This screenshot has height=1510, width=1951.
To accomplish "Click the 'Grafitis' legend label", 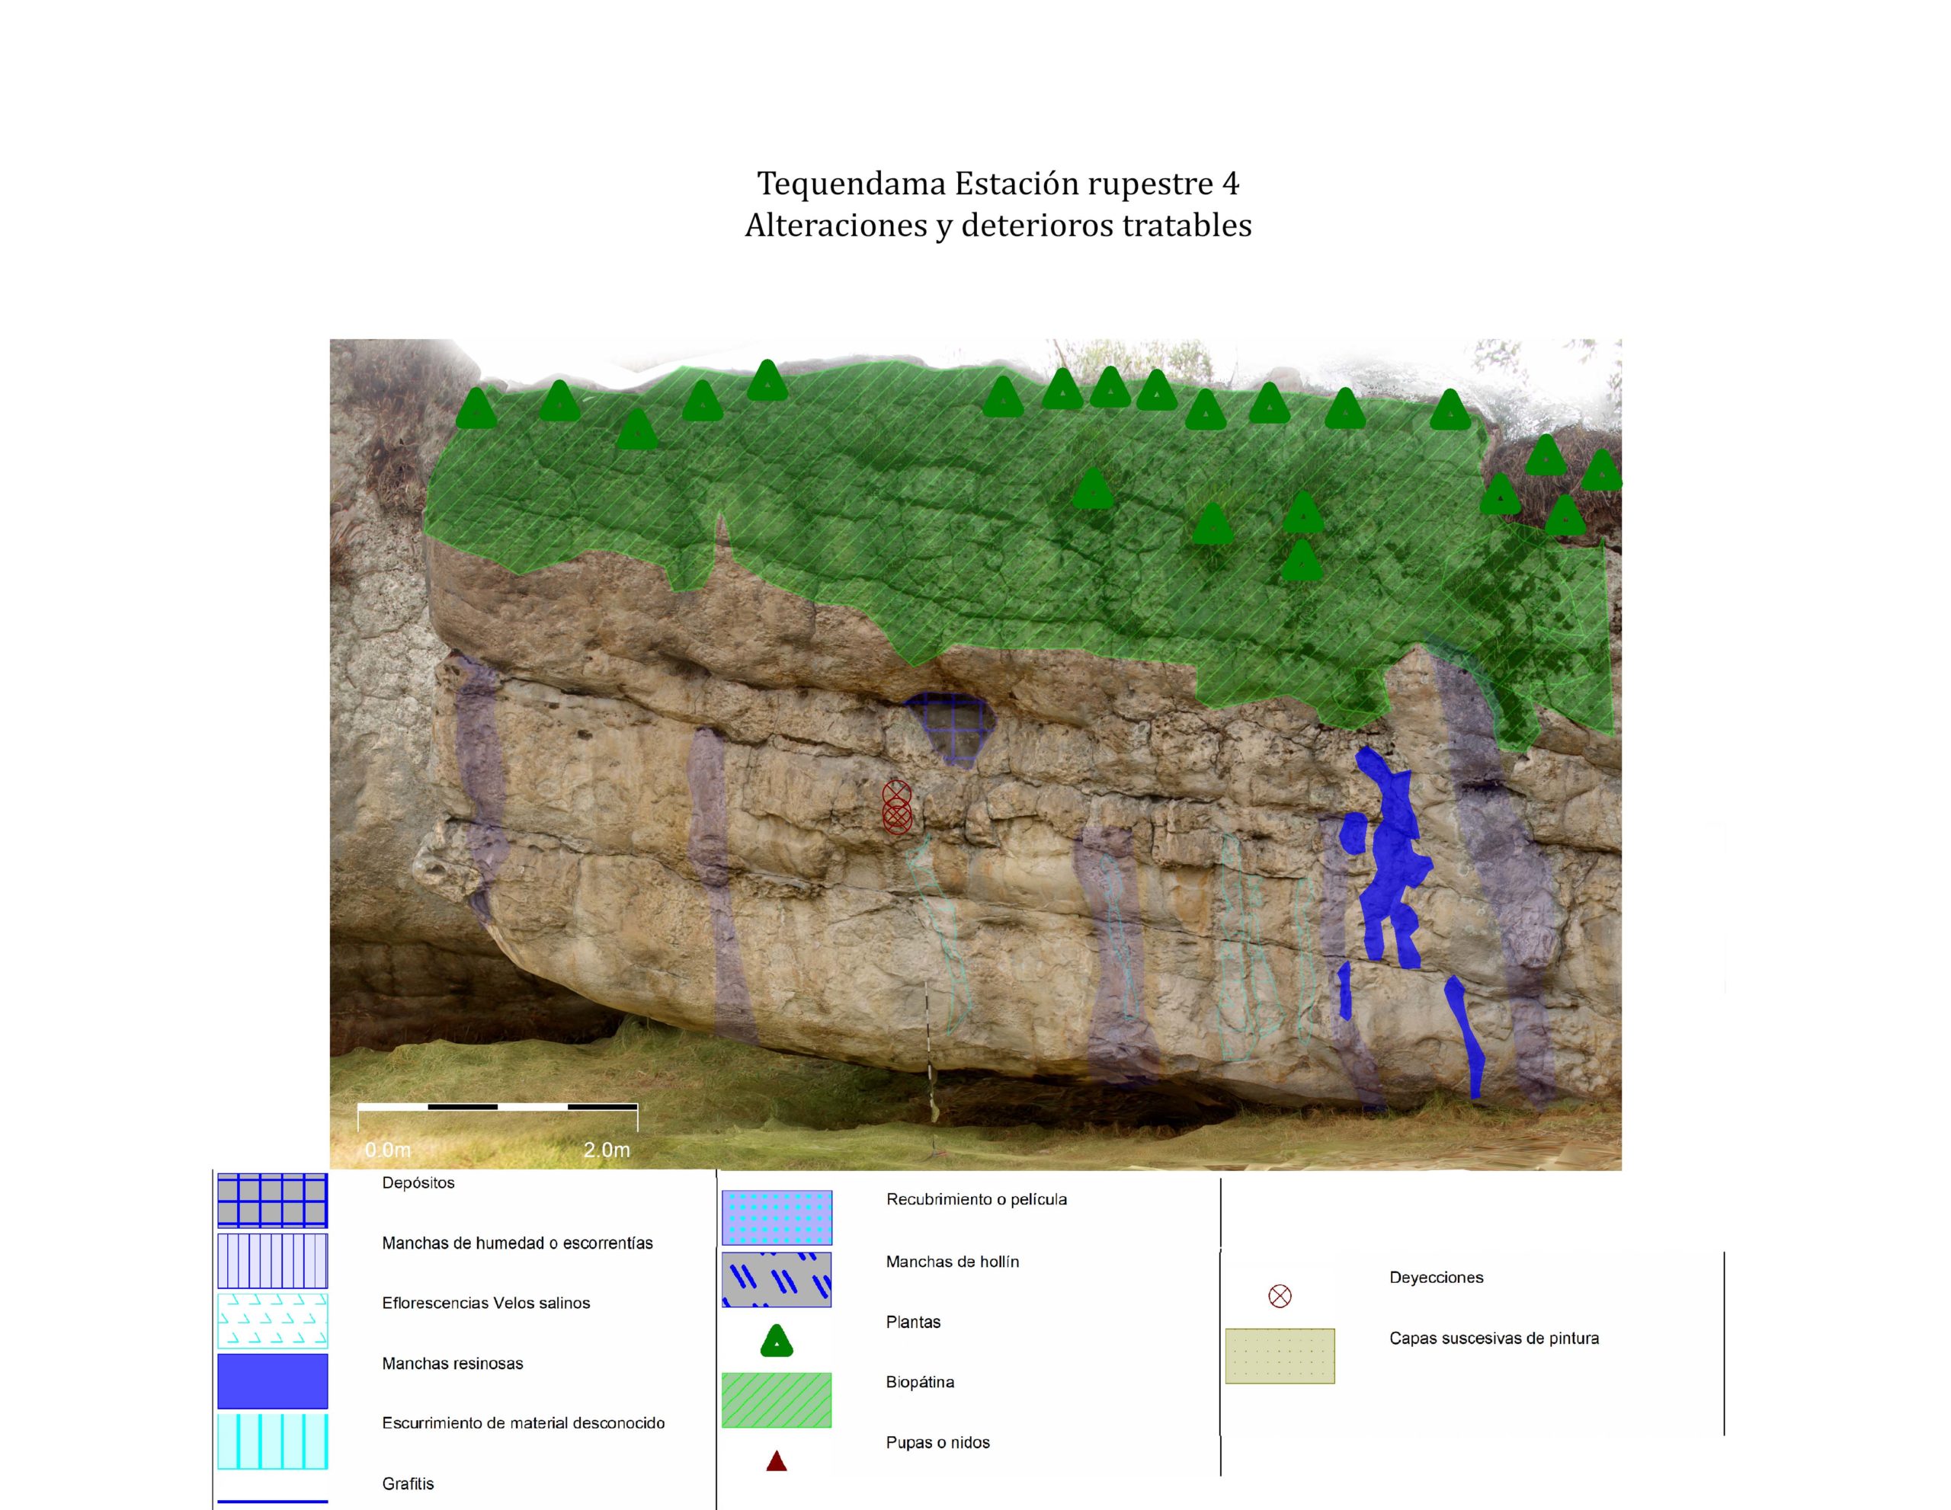I will (x=408, y=1484).
